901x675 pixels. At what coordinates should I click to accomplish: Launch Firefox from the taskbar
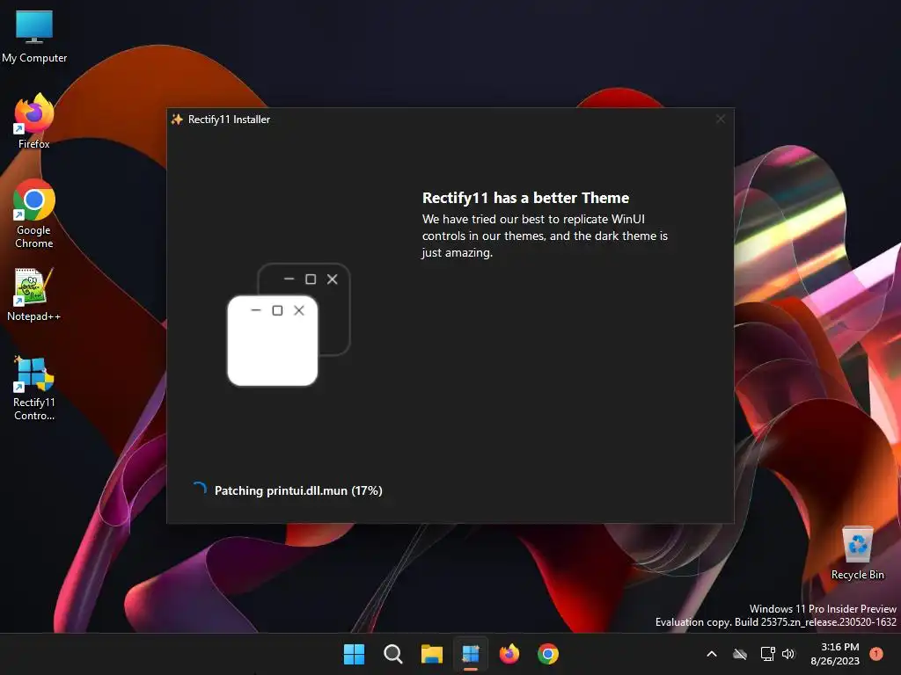[509, 654]
